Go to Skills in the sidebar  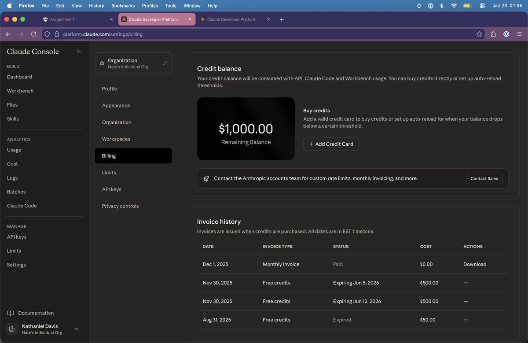13,119
